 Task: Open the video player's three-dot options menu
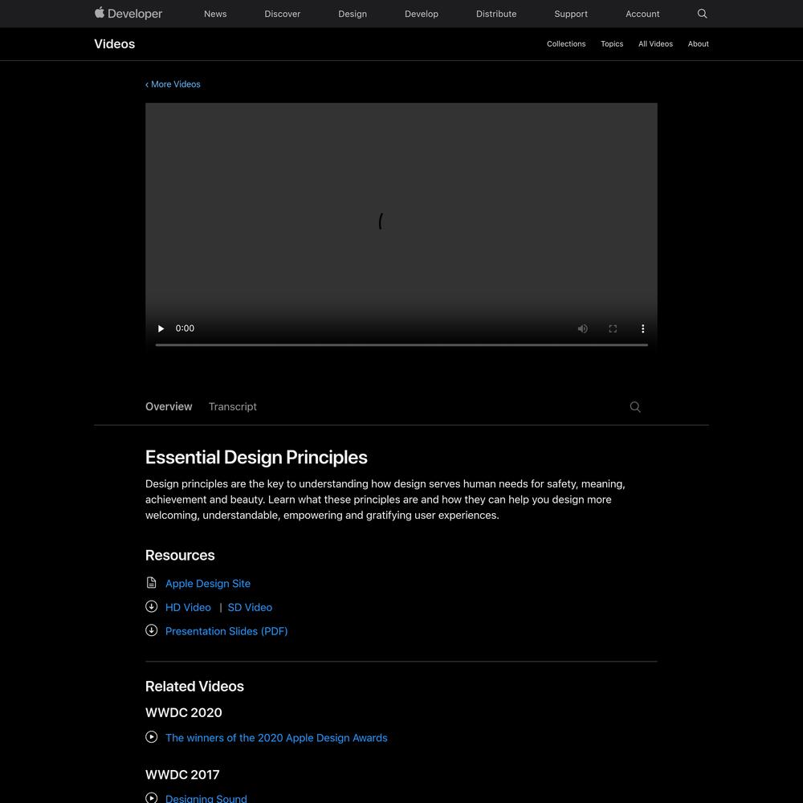(x=642, y=328)
